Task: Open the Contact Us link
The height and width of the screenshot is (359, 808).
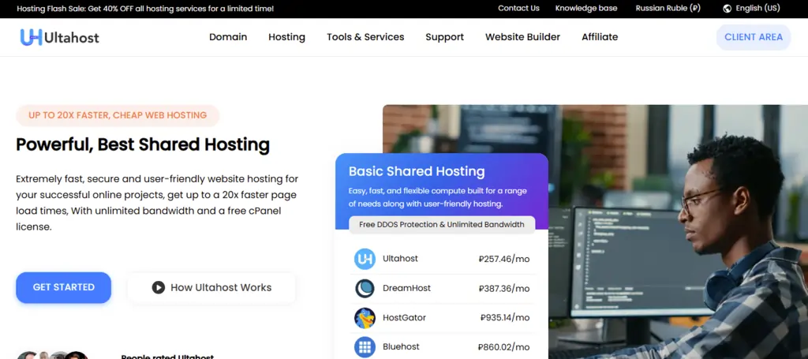Action: (x=518, y=8)
